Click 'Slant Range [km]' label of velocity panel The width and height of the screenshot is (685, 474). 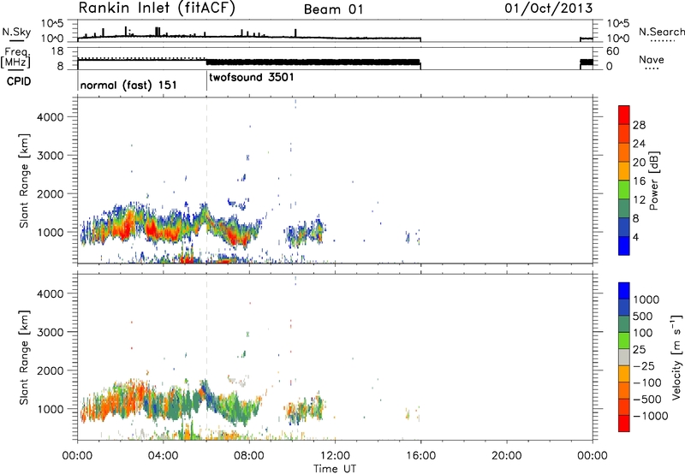pos(24,358)
